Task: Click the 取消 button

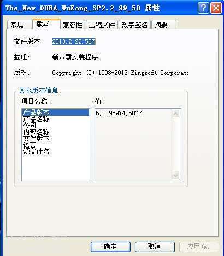Action: 155,247
